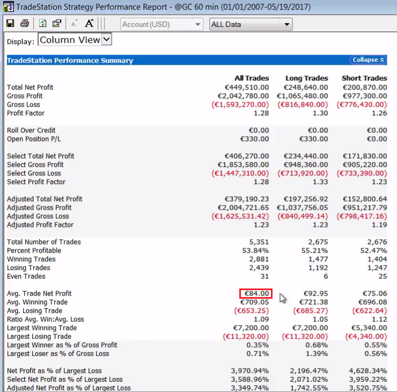Click the Adjusted Profit Factor label
This screenshot has height=392, width=397.
click(40, 225)
